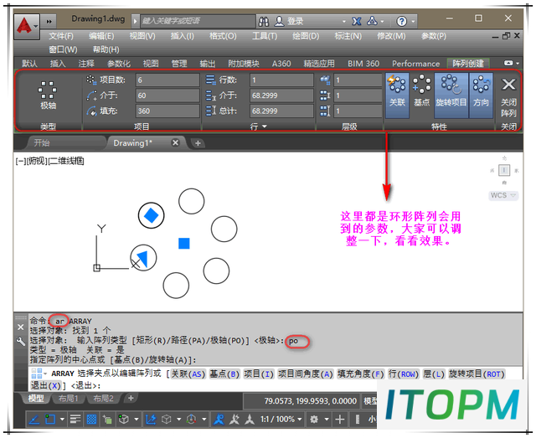Switch to the BIM 360 ribbon tab
This screenshot has width=536, height=438.
coord(363,64)
